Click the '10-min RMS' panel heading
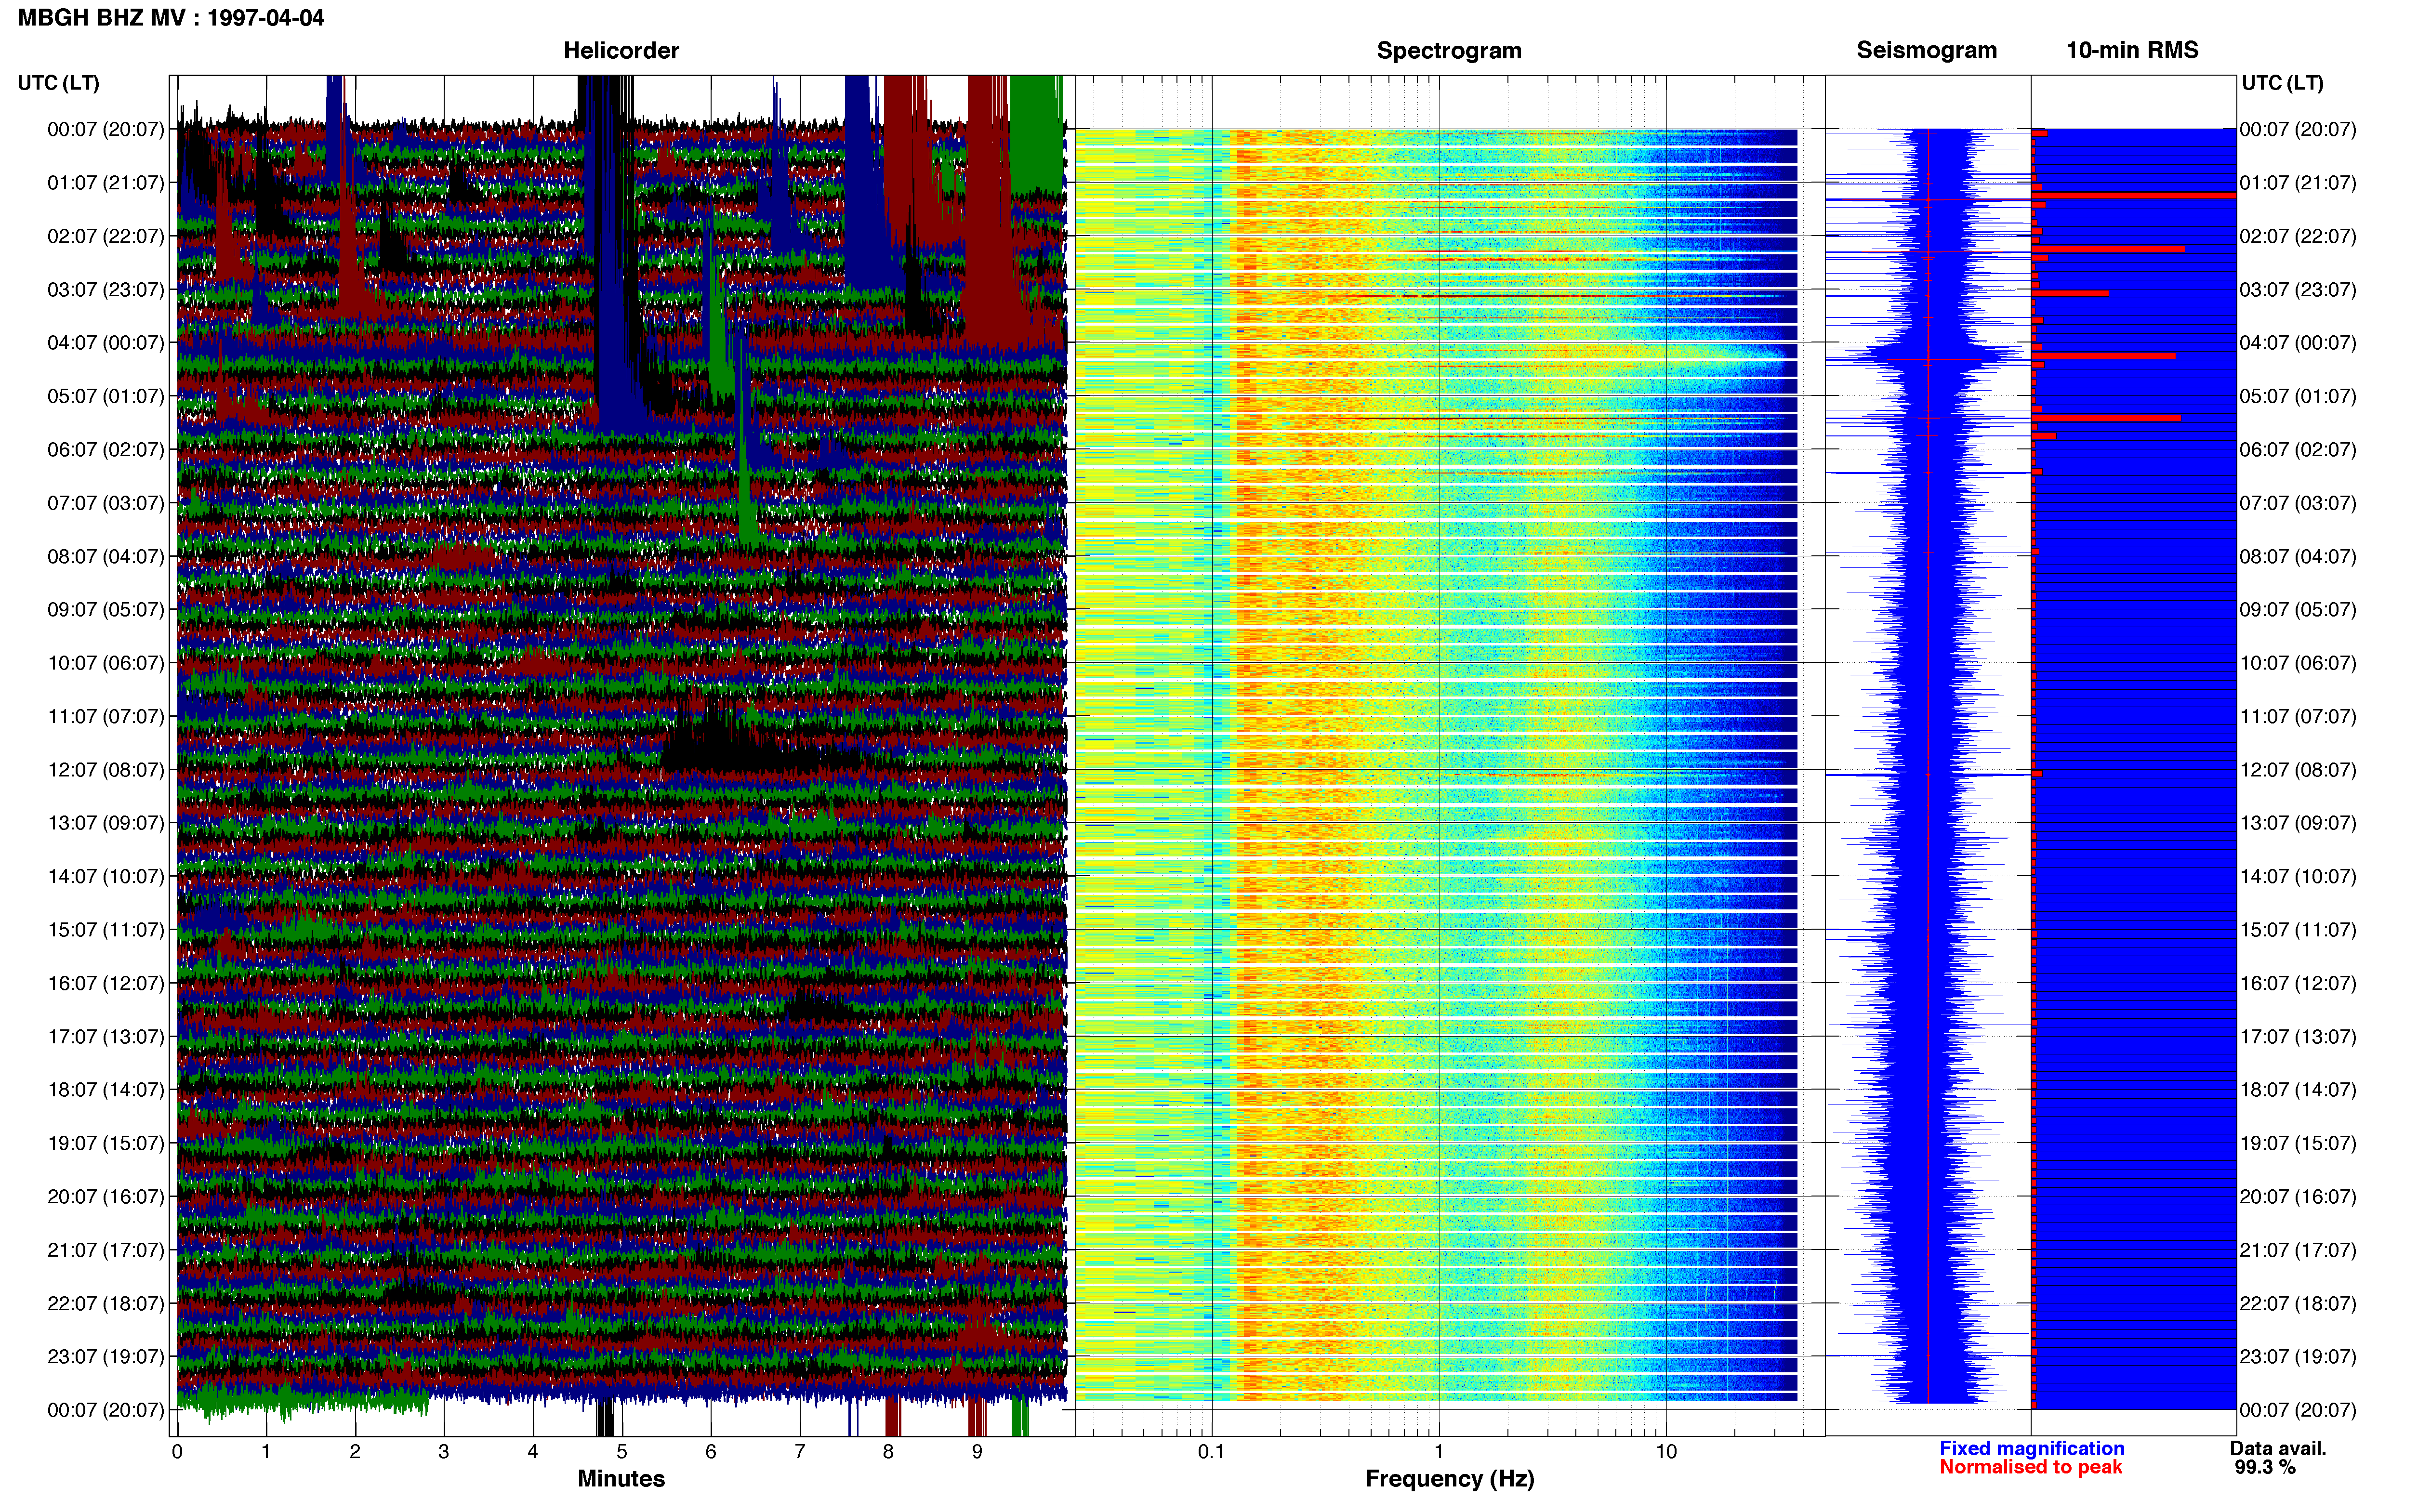 [x=2132, y=50]
